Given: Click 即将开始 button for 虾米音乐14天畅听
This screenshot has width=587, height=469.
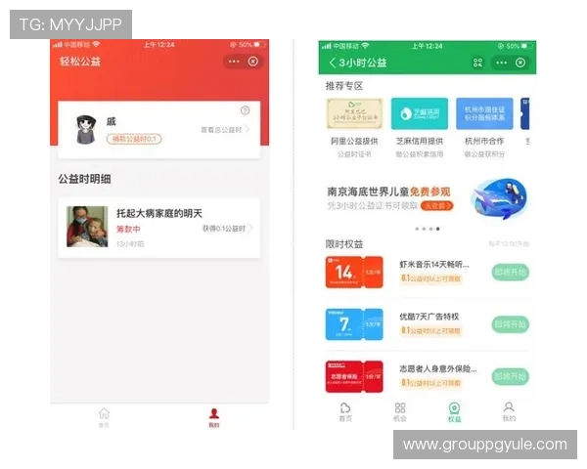Looking at the screenshot, I should pos(511,273).
